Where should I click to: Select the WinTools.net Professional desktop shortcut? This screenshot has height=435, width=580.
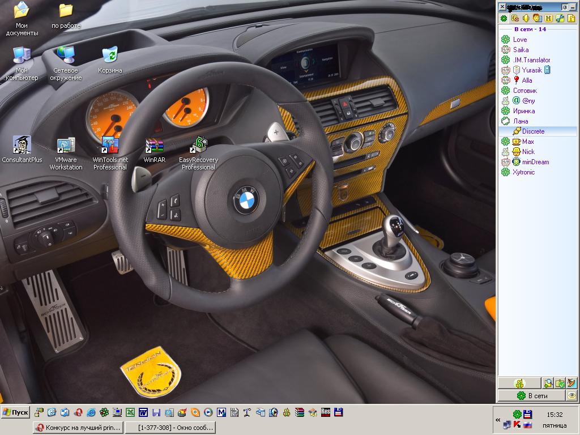pos(110,153)
